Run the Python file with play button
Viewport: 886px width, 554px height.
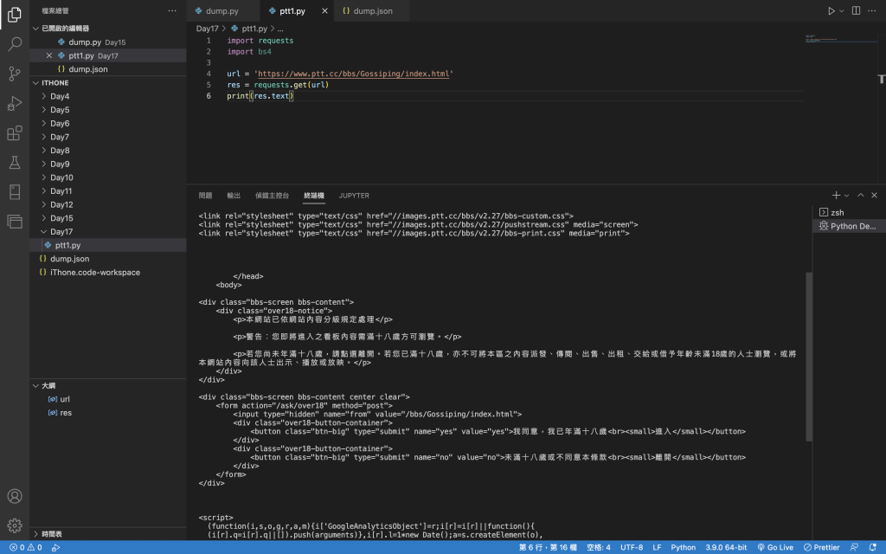(831, 10)
